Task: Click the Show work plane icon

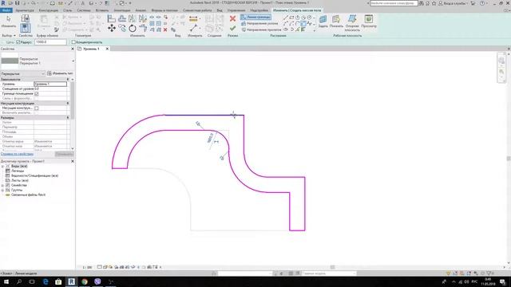Action: pos(336,21)
